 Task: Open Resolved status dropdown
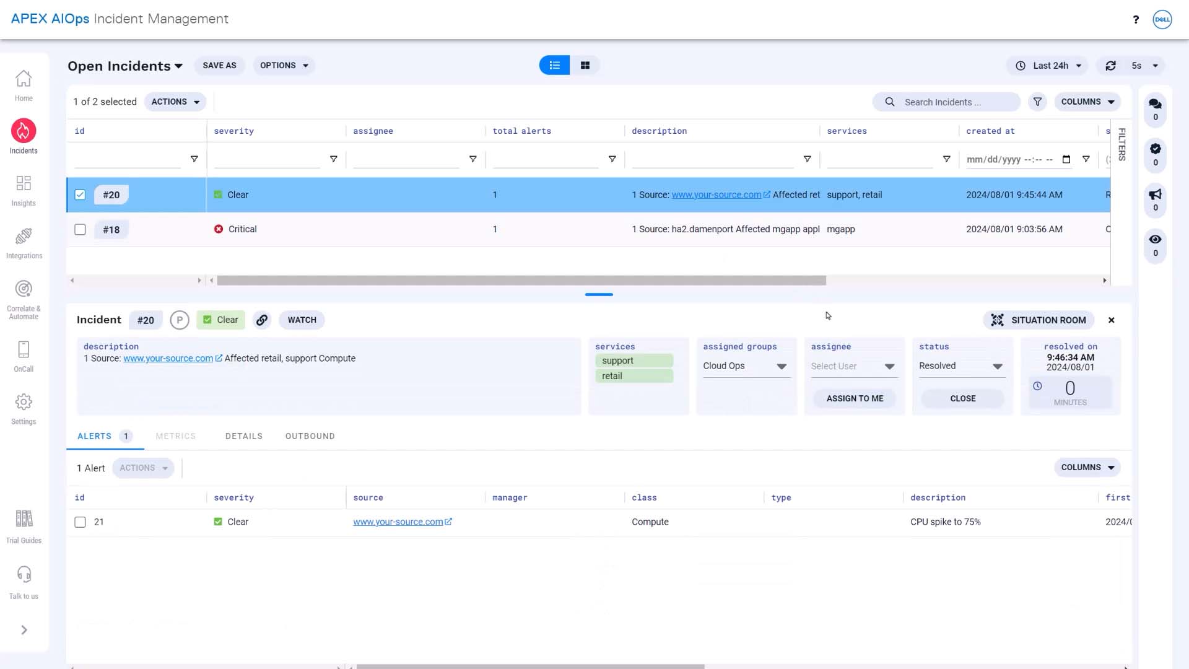click(961, 366)
